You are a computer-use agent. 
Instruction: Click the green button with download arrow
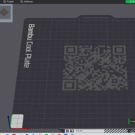click(131, 2)
